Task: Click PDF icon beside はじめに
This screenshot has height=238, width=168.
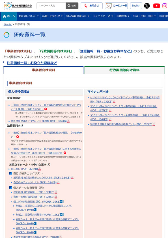Action: [x=40, y=169]
